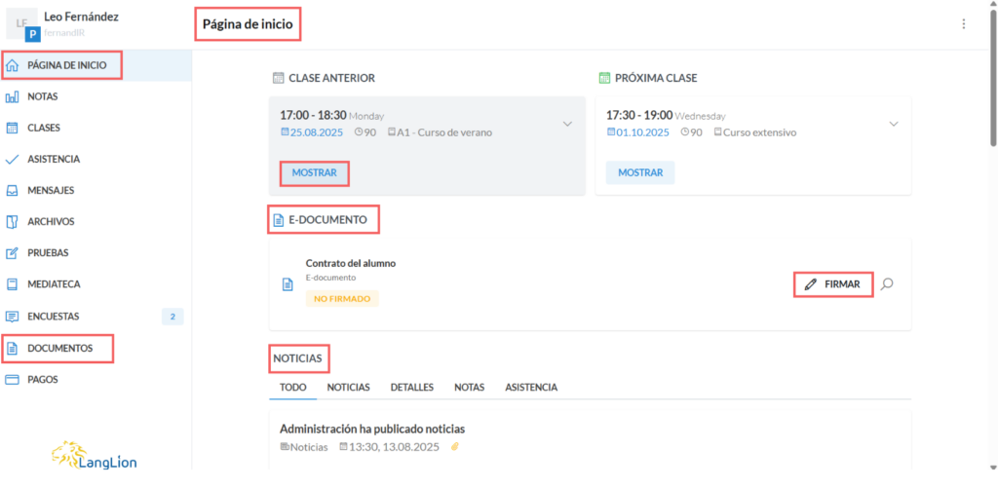Click Mostrar under Próxima clase
Image resolution: width=998 pixels, height=488 pixels.
640,173
